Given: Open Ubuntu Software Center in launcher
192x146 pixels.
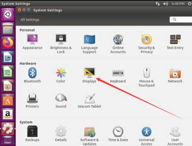Looking at the screenshot, I should click(x=8, y=100).
